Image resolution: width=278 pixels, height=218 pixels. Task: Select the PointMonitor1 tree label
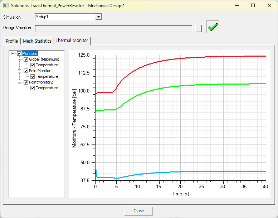[41, 71]
